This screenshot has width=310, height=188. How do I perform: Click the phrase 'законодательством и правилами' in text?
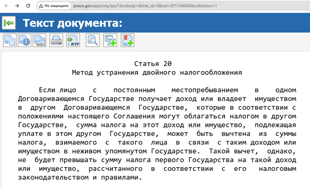pos(79,178)
